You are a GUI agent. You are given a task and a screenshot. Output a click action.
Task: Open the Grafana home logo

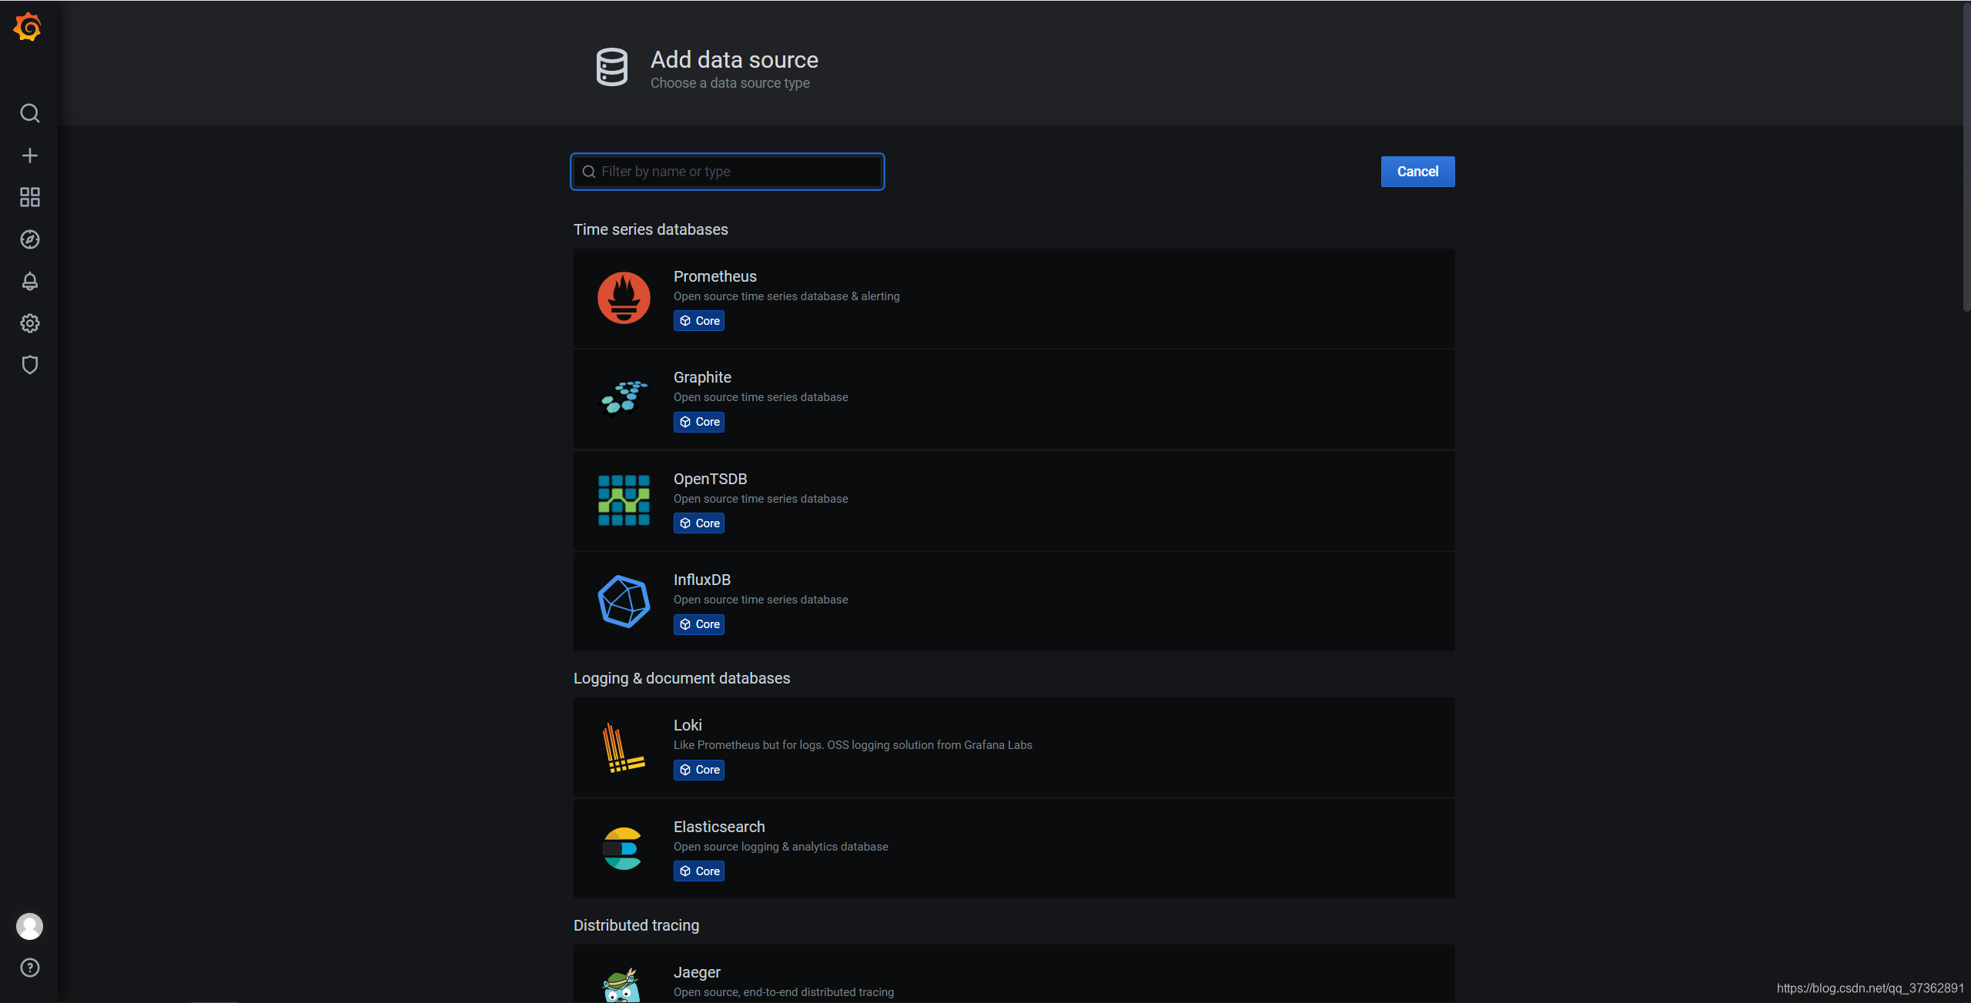[28, 27]
